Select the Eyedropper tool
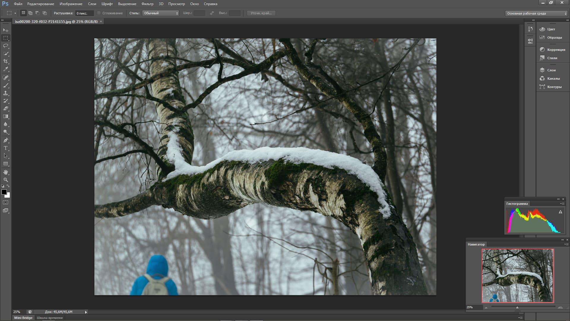 point(6,69)
